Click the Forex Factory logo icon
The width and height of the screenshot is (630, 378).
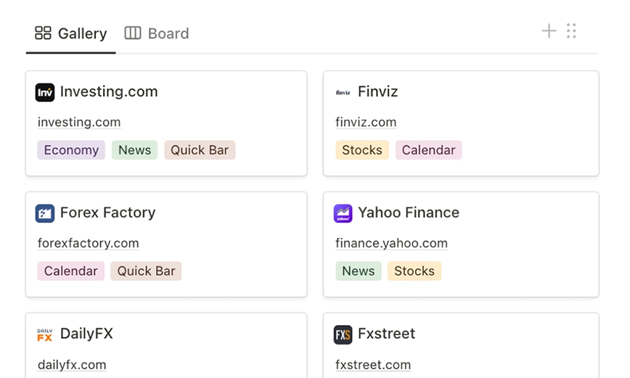tap(45, 213)
